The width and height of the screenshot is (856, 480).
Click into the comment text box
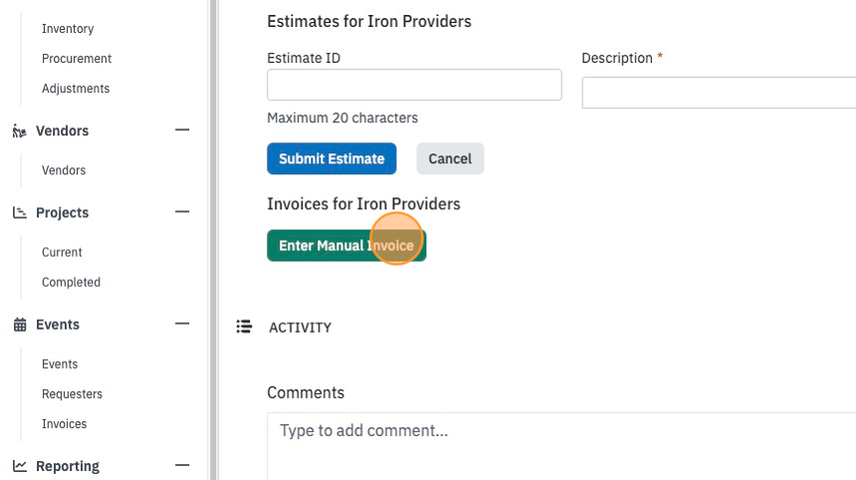click(561, 446)
